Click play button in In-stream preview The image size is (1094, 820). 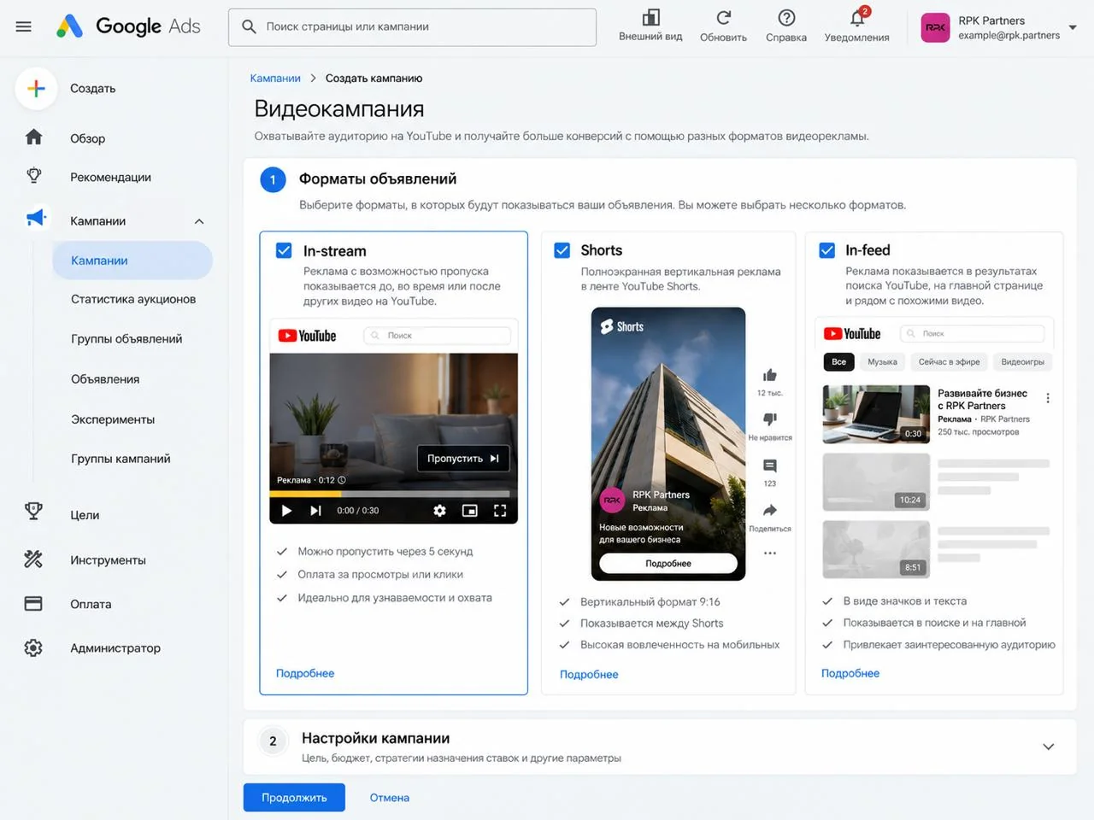tap(286, 511)
